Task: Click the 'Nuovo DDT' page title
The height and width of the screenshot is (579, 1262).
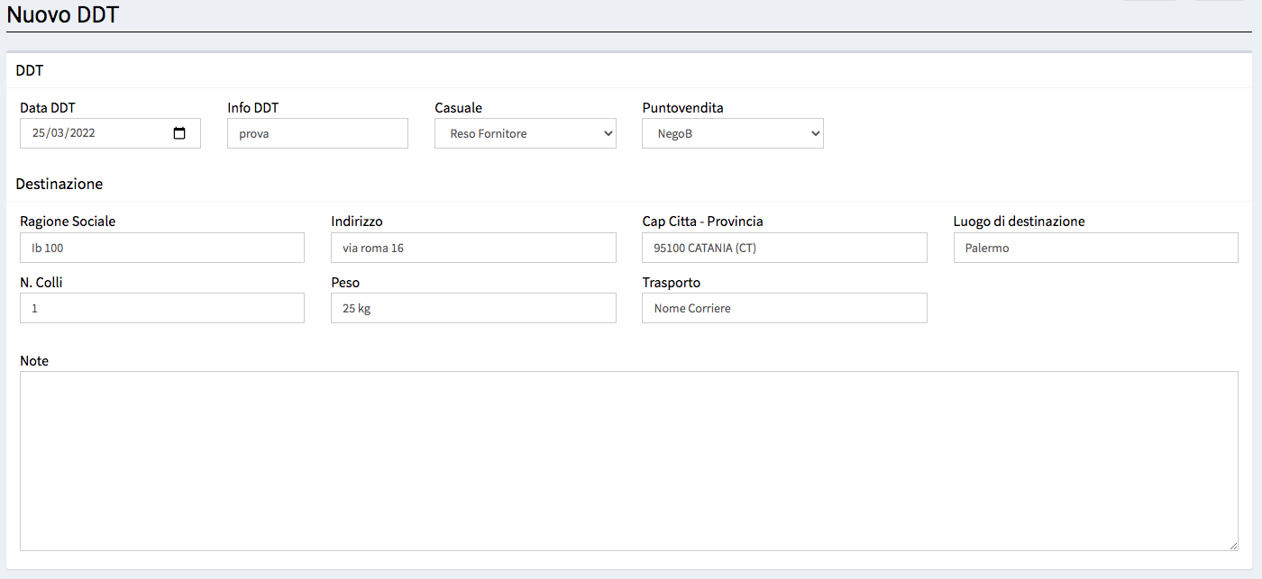Action: point(63,15)
